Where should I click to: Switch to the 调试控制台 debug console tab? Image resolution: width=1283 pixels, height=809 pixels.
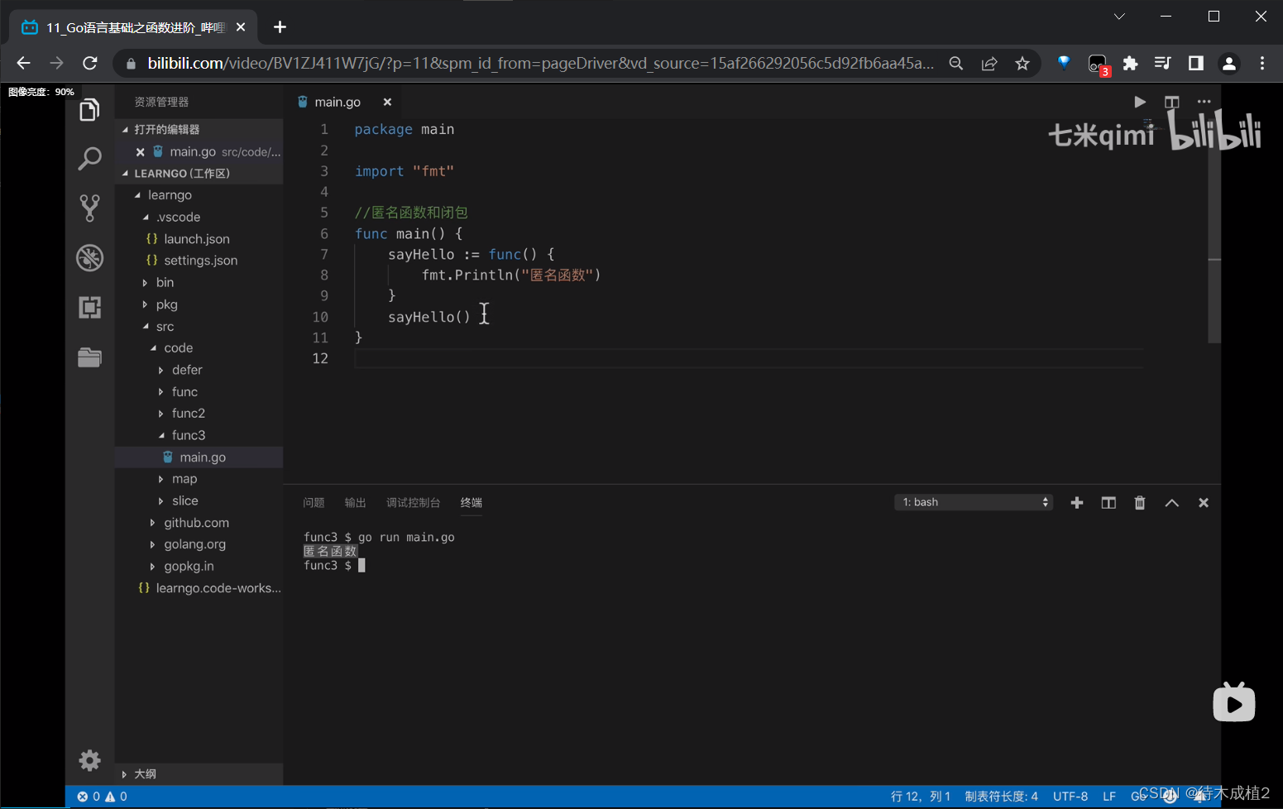click(x=413, y=503)
